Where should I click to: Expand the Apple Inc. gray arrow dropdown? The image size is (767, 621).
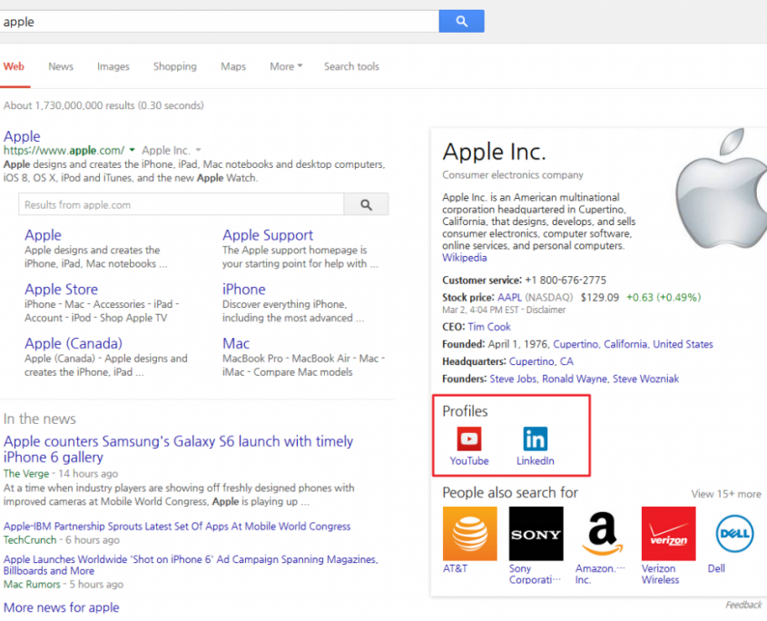[198, 150]
